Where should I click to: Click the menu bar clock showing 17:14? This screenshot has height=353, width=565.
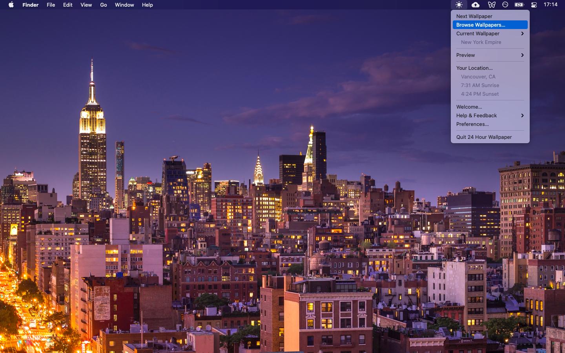click(x=550, y=5)
